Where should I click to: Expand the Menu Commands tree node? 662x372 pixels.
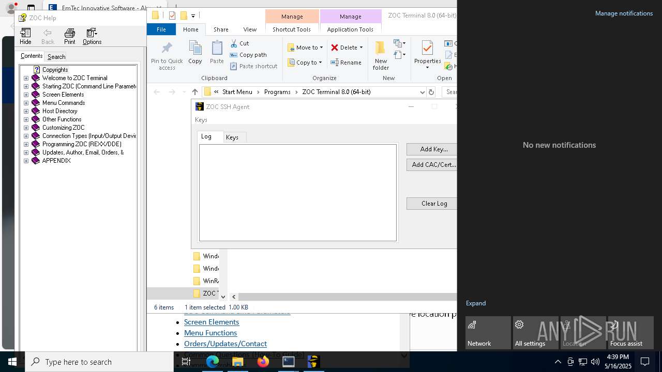(x=26, y=103)
